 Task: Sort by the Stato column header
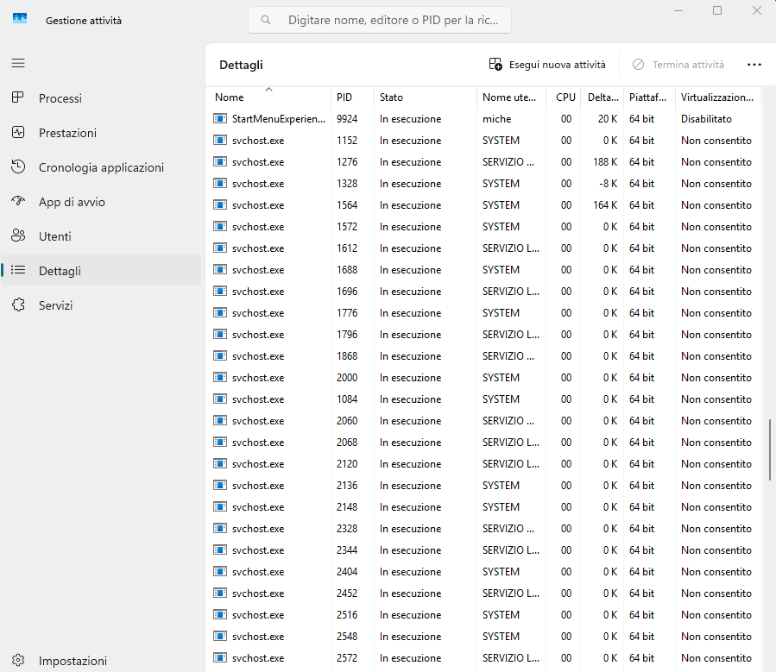pos(426,97)
